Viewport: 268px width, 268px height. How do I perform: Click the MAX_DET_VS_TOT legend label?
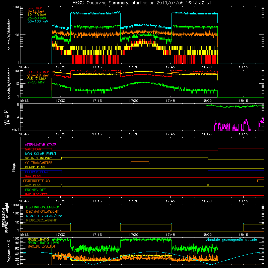pos(41,246)
